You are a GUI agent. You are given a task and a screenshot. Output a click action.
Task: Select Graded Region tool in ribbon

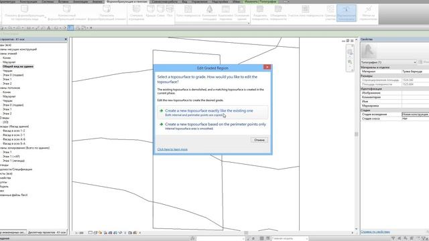click(x=346, y=13)
